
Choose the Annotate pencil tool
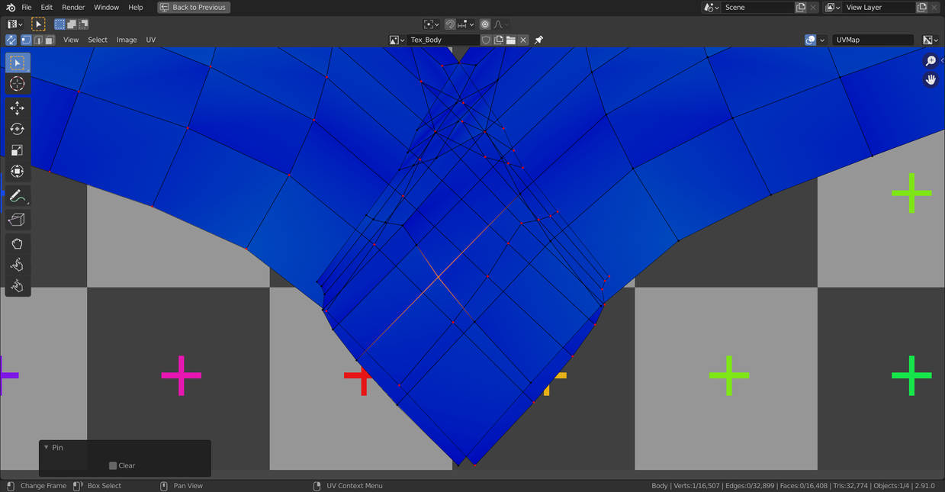click(x=18, y=196)
